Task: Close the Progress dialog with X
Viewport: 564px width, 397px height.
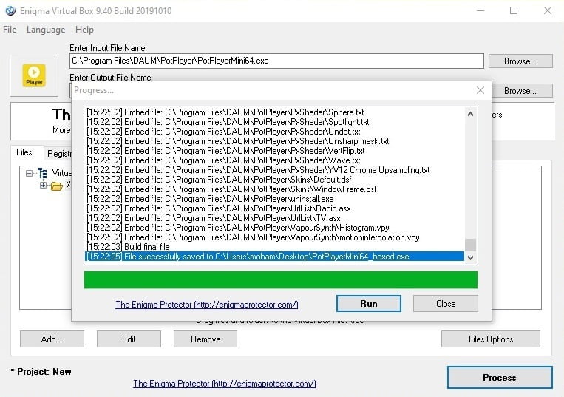Action: pos(480,90)
